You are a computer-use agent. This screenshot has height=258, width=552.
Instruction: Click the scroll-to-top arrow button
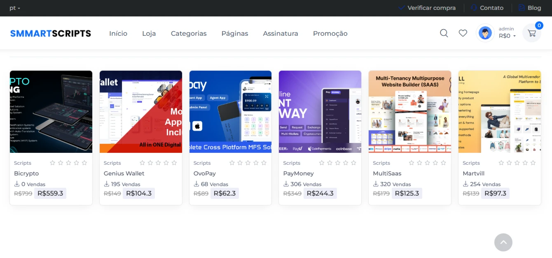coord(503,242)
